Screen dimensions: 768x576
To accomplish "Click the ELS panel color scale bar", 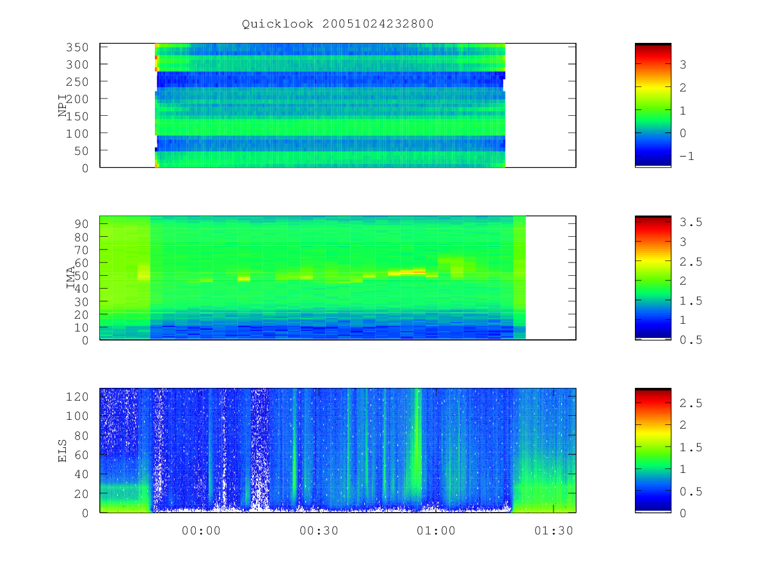I will coord(653,450).
